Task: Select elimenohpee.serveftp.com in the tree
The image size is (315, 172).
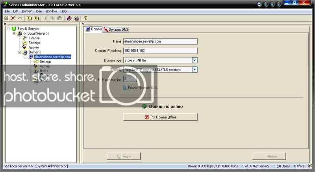Action: coord(52,57)
